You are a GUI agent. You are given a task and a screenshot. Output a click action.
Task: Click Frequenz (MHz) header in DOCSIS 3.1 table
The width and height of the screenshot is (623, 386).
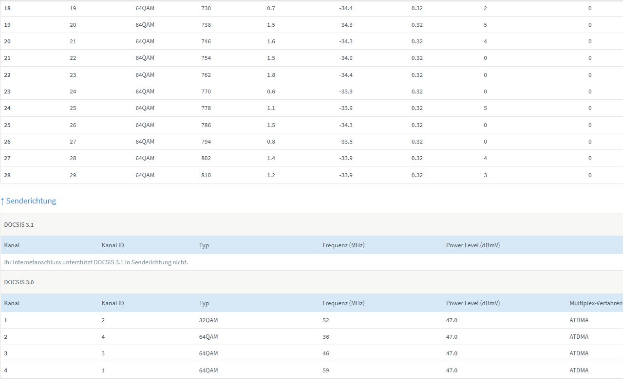[x=343, y=245]
